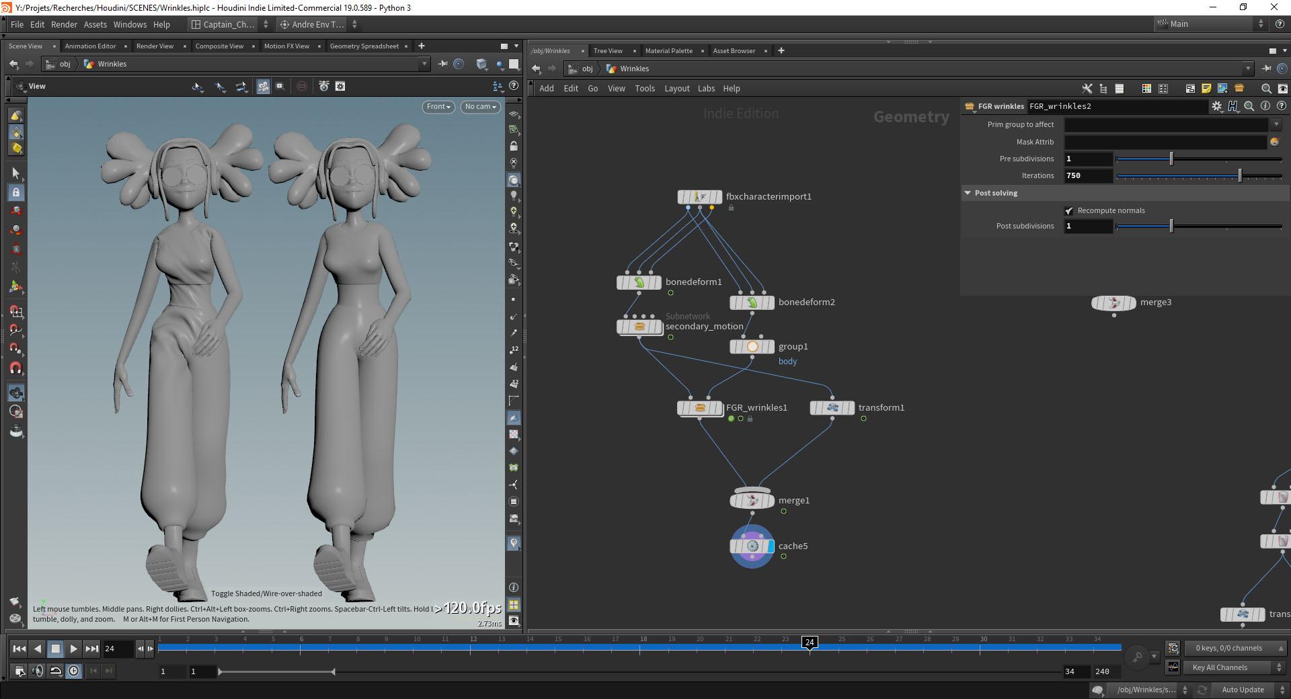Click the network editor search magnifier icon

tap(1265, 89)
